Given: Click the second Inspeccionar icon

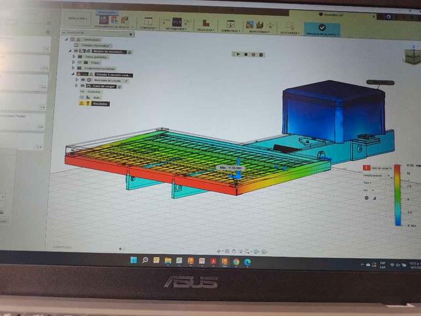Looking at the screenshot, I should [x=260, y=25].
